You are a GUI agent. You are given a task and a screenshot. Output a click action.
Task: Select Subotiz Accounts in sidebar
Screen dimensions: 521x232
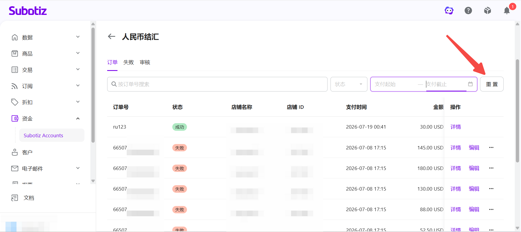tap(52, 135)
